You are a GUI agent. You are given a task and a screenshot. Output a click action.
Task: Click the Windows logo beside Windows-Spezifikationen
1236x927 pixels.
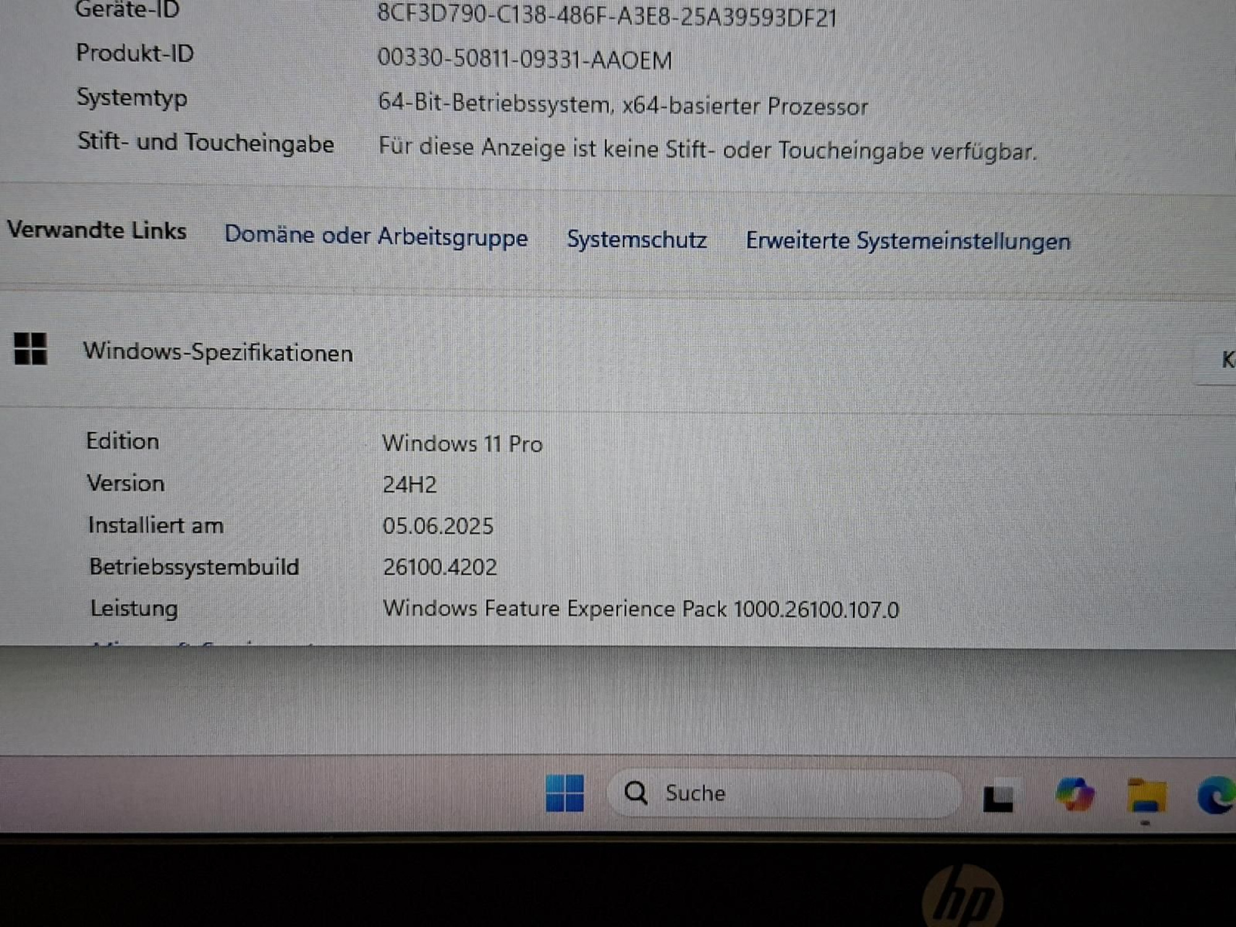[x=30, y=349]
